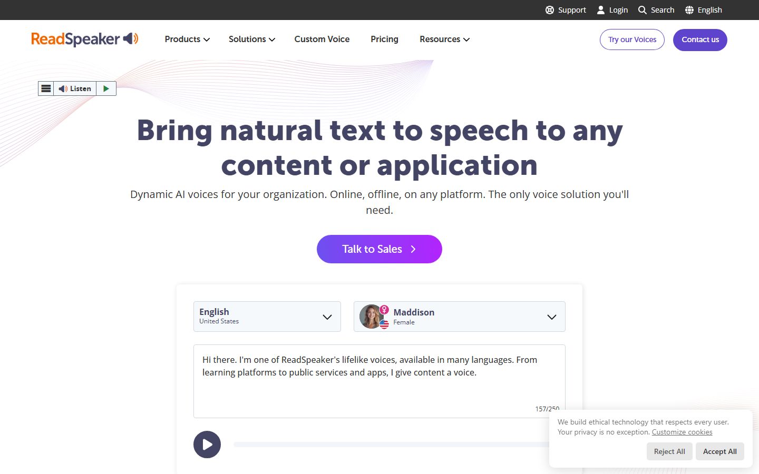Viewport: 759px width, 474px height.
Task: Open the English United States language dropdown
Action: point(267,317)
